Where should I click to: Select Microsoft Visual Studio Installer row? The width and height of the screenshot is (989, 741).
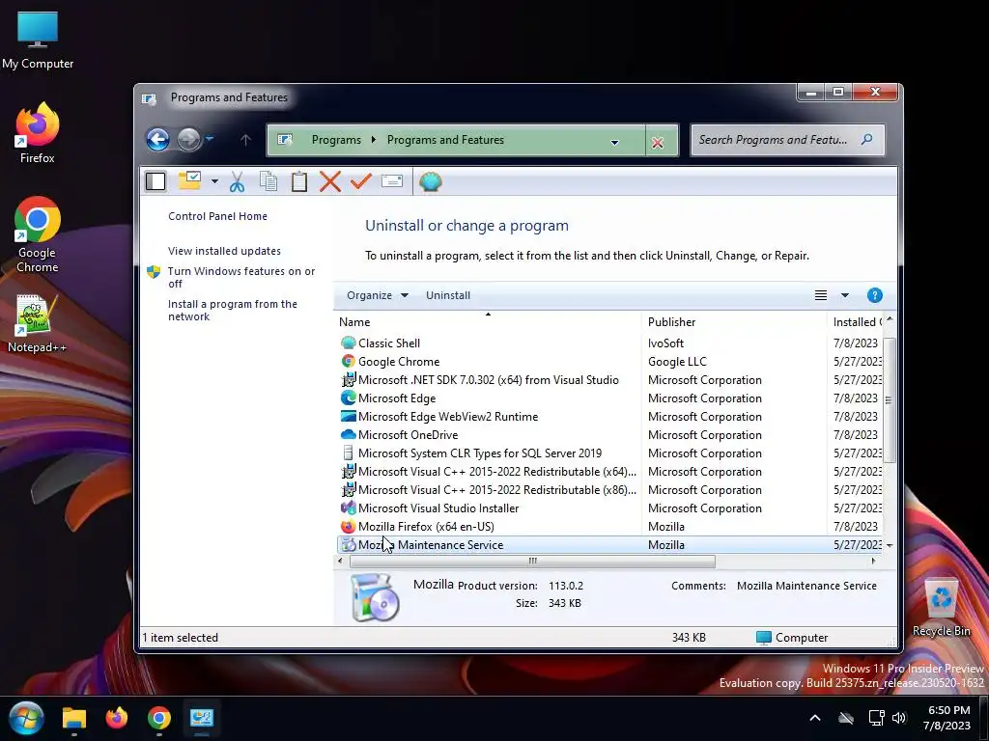point(608,508)
